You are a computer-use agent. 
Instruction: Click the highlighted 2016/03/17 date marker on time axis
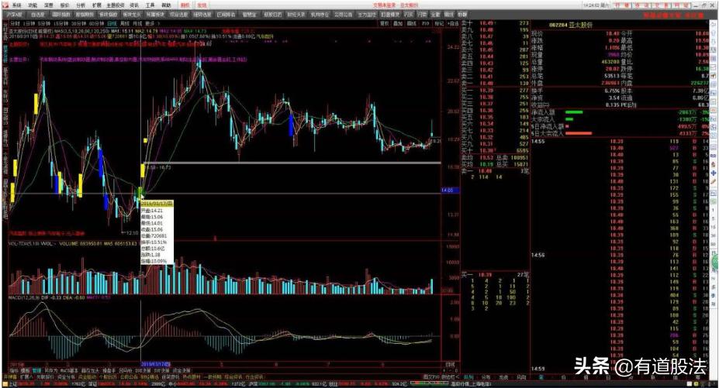click(x=155, y=364)
